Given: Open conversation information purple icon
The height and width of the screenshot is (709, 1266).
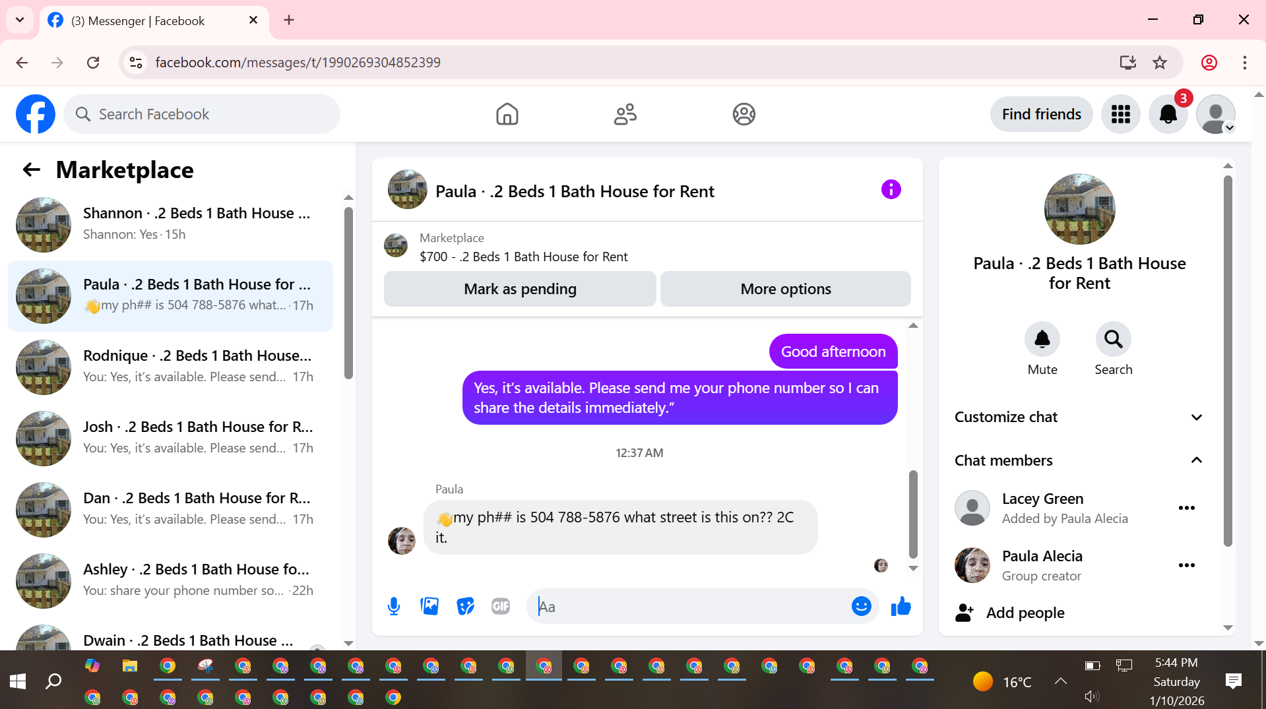Looking at the screenshot, I should (x=891, y=190).
